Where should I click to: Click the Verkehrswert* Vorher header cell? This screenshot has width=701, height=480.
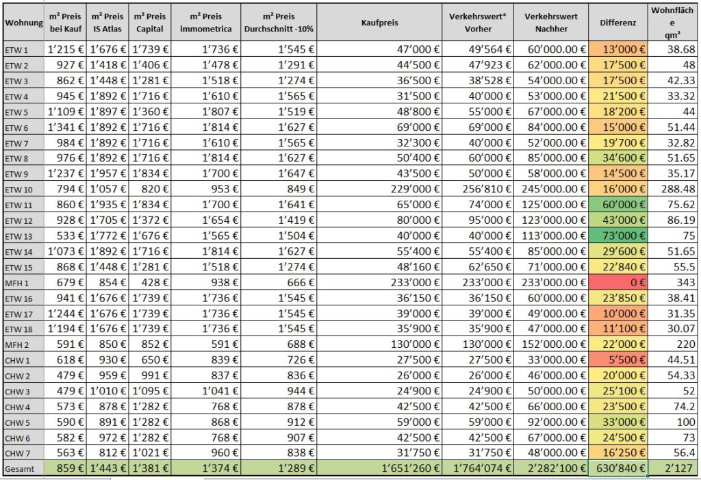pos(478,23)
